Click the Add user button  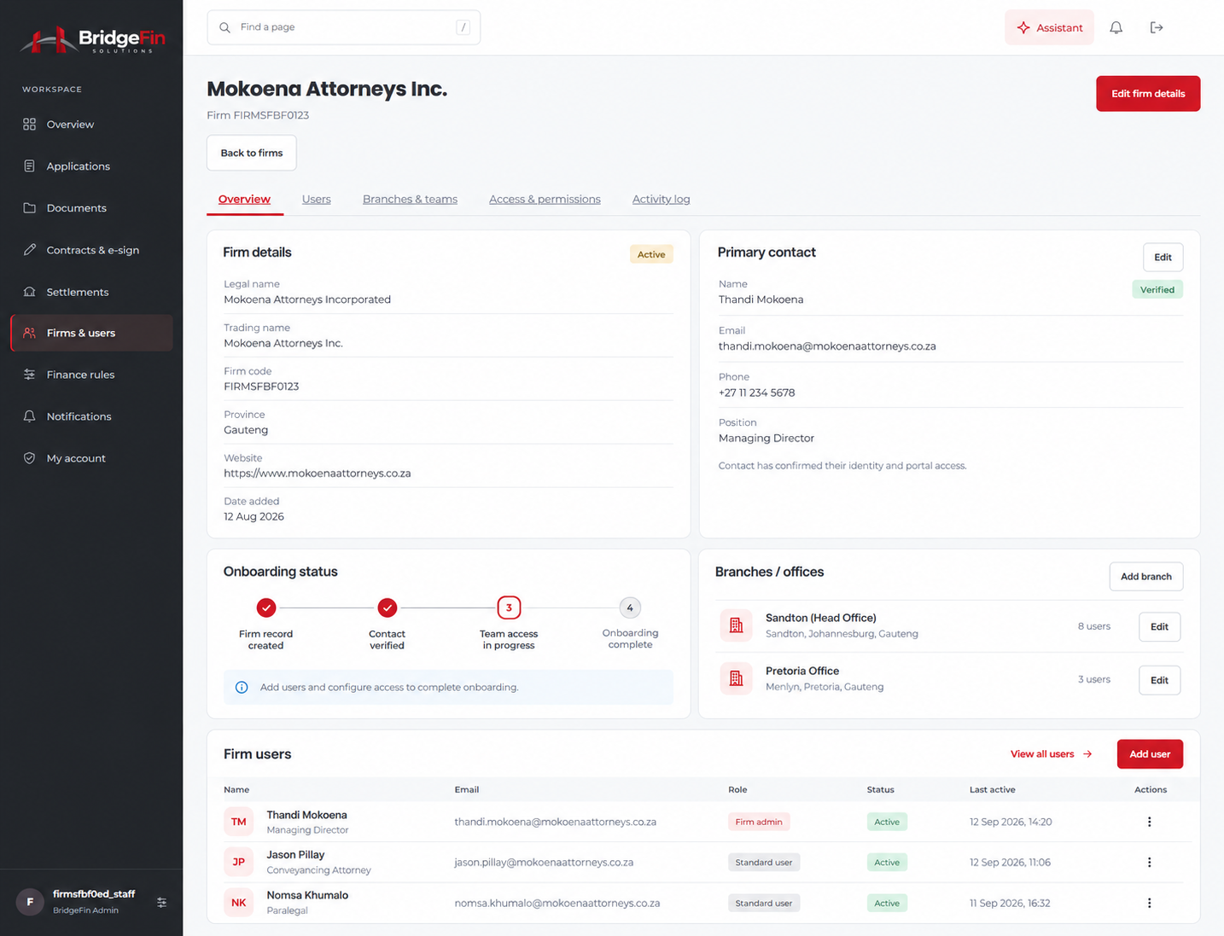tap(1150, 754)
